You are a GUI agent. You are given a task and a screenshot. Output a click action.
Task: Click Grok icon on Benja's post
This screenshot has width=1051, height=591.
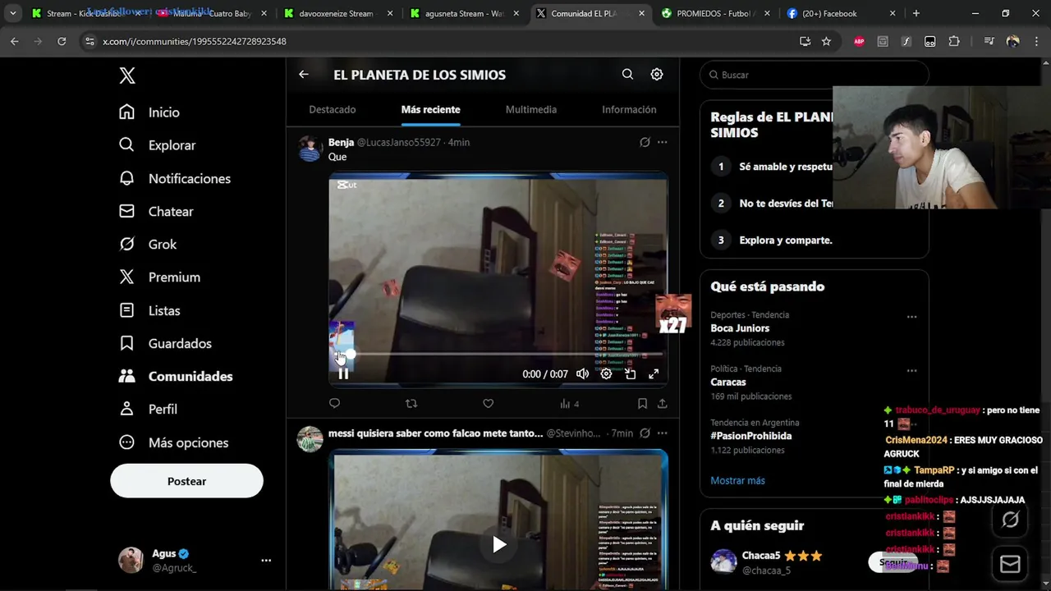(x=645, y=142)
